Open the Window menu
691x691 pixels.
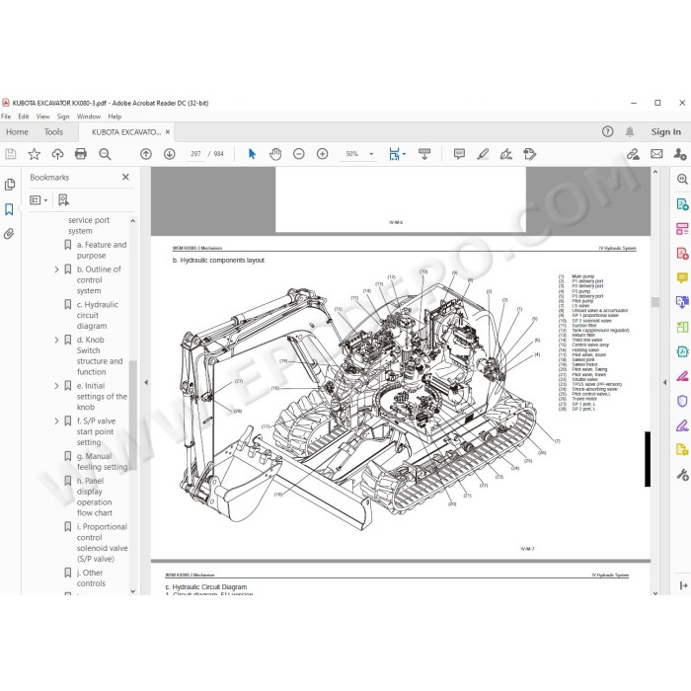click(x=89, y=116)
